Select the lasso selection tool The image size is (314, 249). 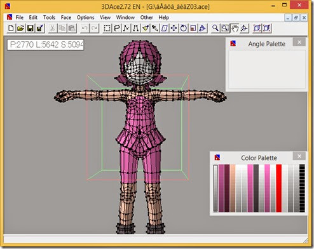pos(116,28)
